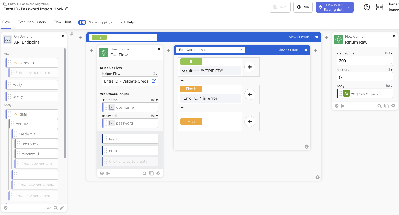Open the apps grid icon in top bar
This screenshot has width=399, height=215.
(x=379, y=7)
